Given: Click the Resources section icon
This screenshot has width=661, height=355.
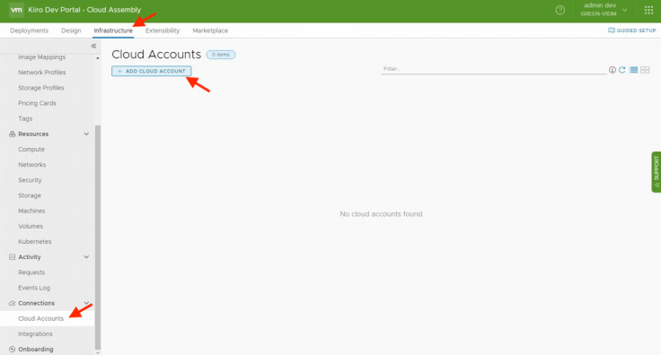Looking at the screenshot, I should (x=13, y=134).
